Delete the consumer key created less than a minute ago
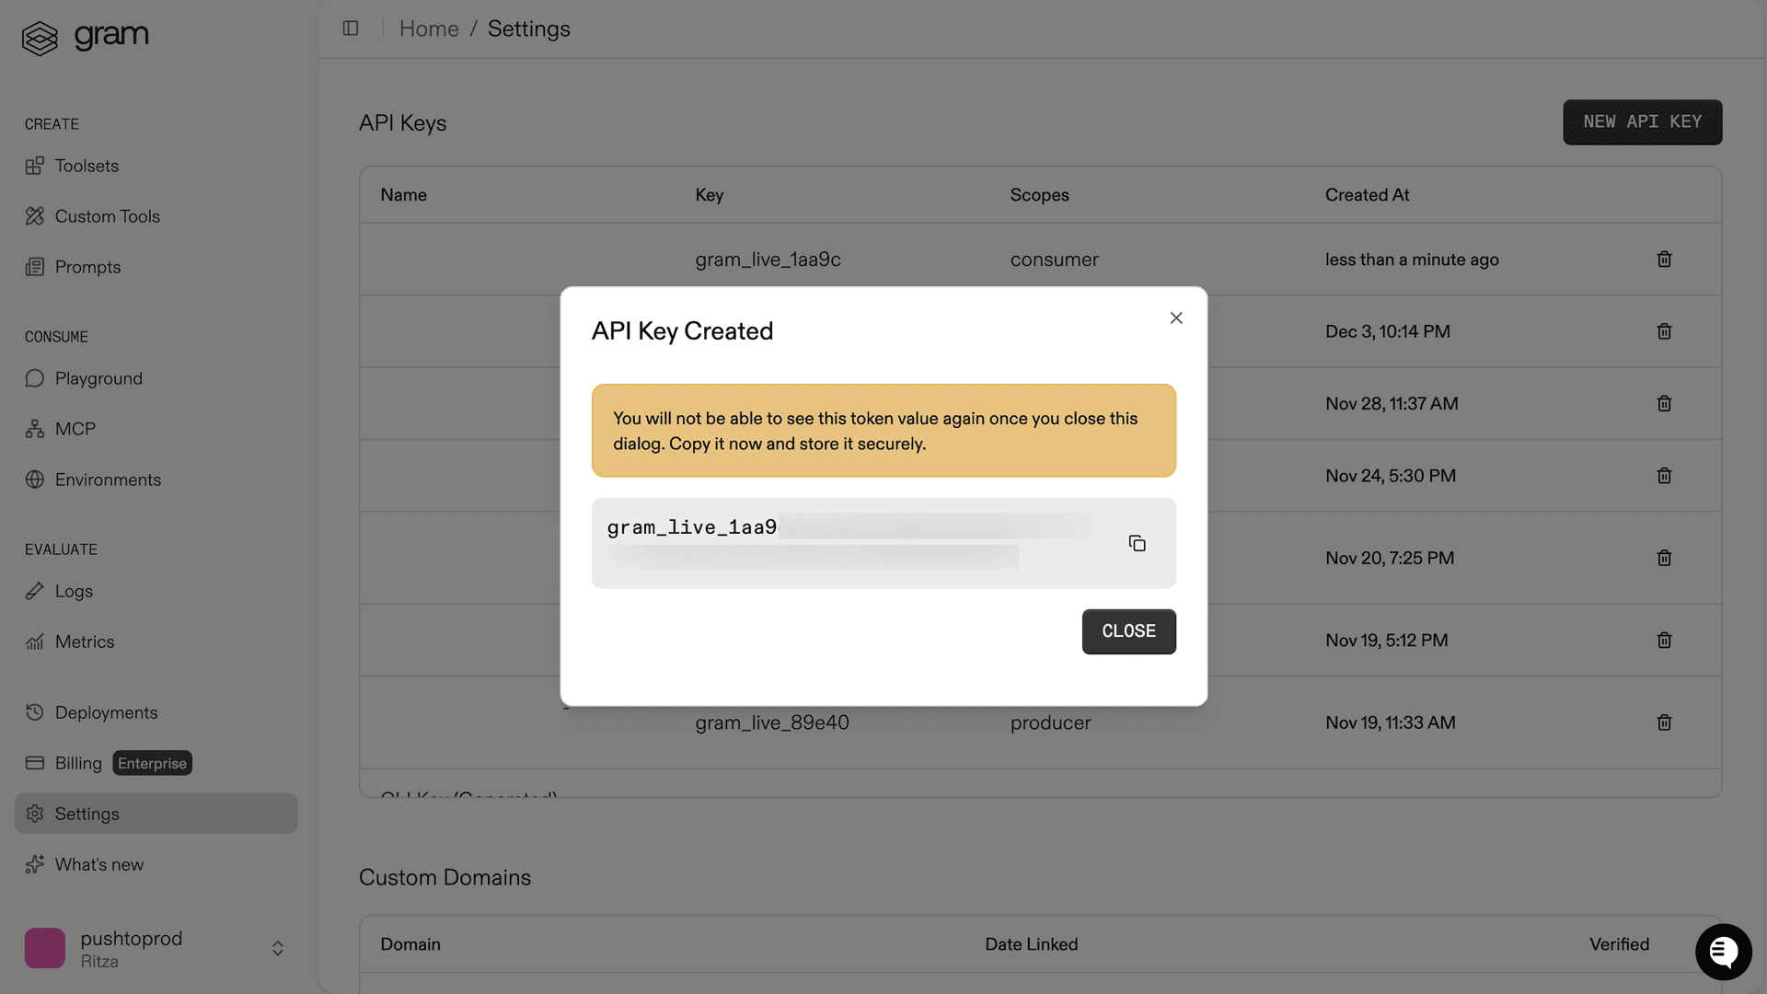 click(x=1664, y=259)
